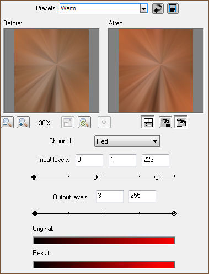The image size is (209, 274).
Task: Click the output high level field 255
Action: [x=142, y=196]
